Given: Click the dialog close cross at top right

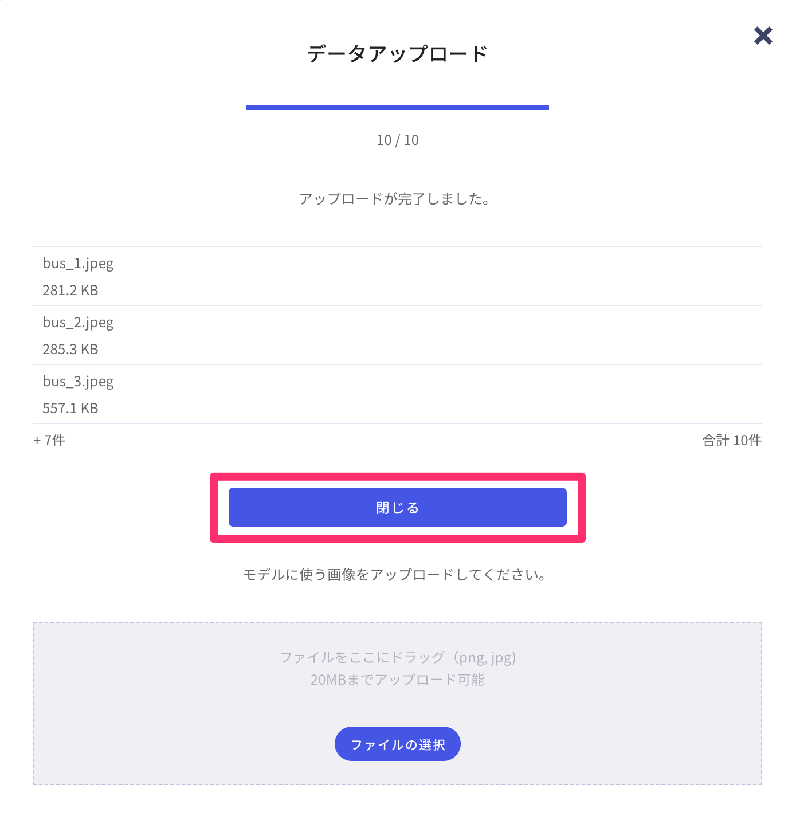Looking at the screenshot, I should point(763,36).
